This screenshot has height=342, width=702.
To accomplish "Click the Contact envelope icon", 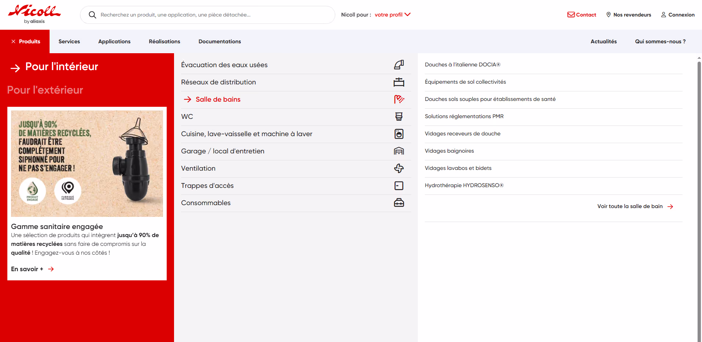I will pyautogui.click(x=571, y=15).
